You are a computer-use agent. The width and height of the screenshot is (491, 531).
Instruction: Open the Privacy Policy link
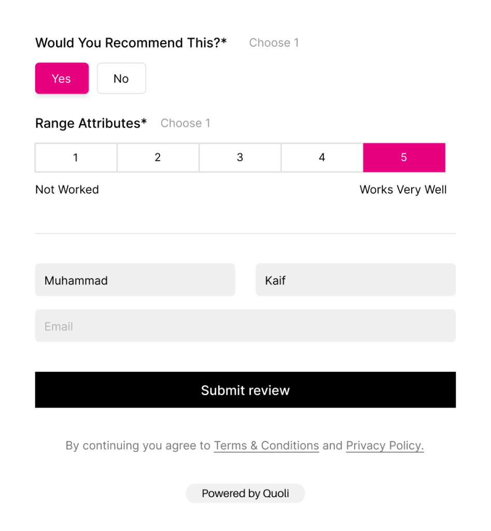(x=385, y=445)
